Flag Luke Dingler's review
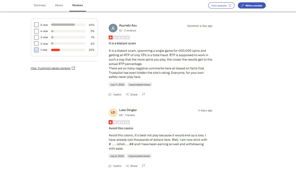 click(x=144, y=166)
